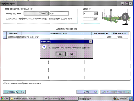134x101 pixels.
Task: Click the rightmost taskbar tray icon
Action: 131,98
